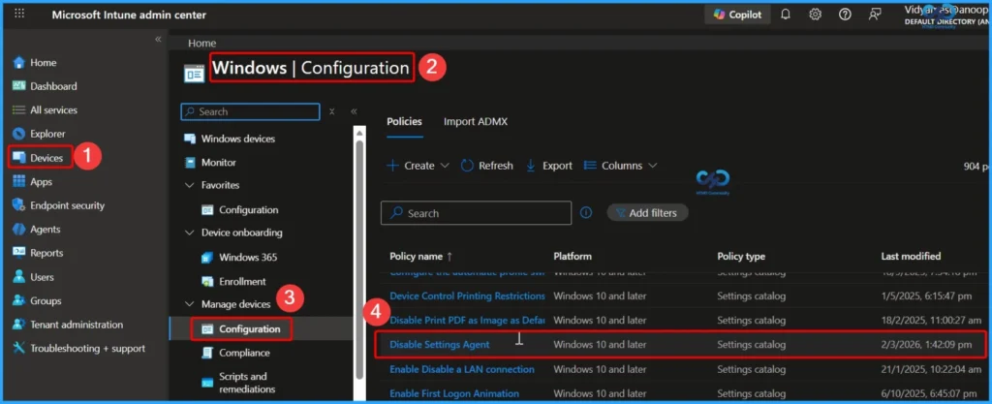Open the Create dropdown
Screen dimensions: 992x404
pyautogui.click(x=418, y=166)
